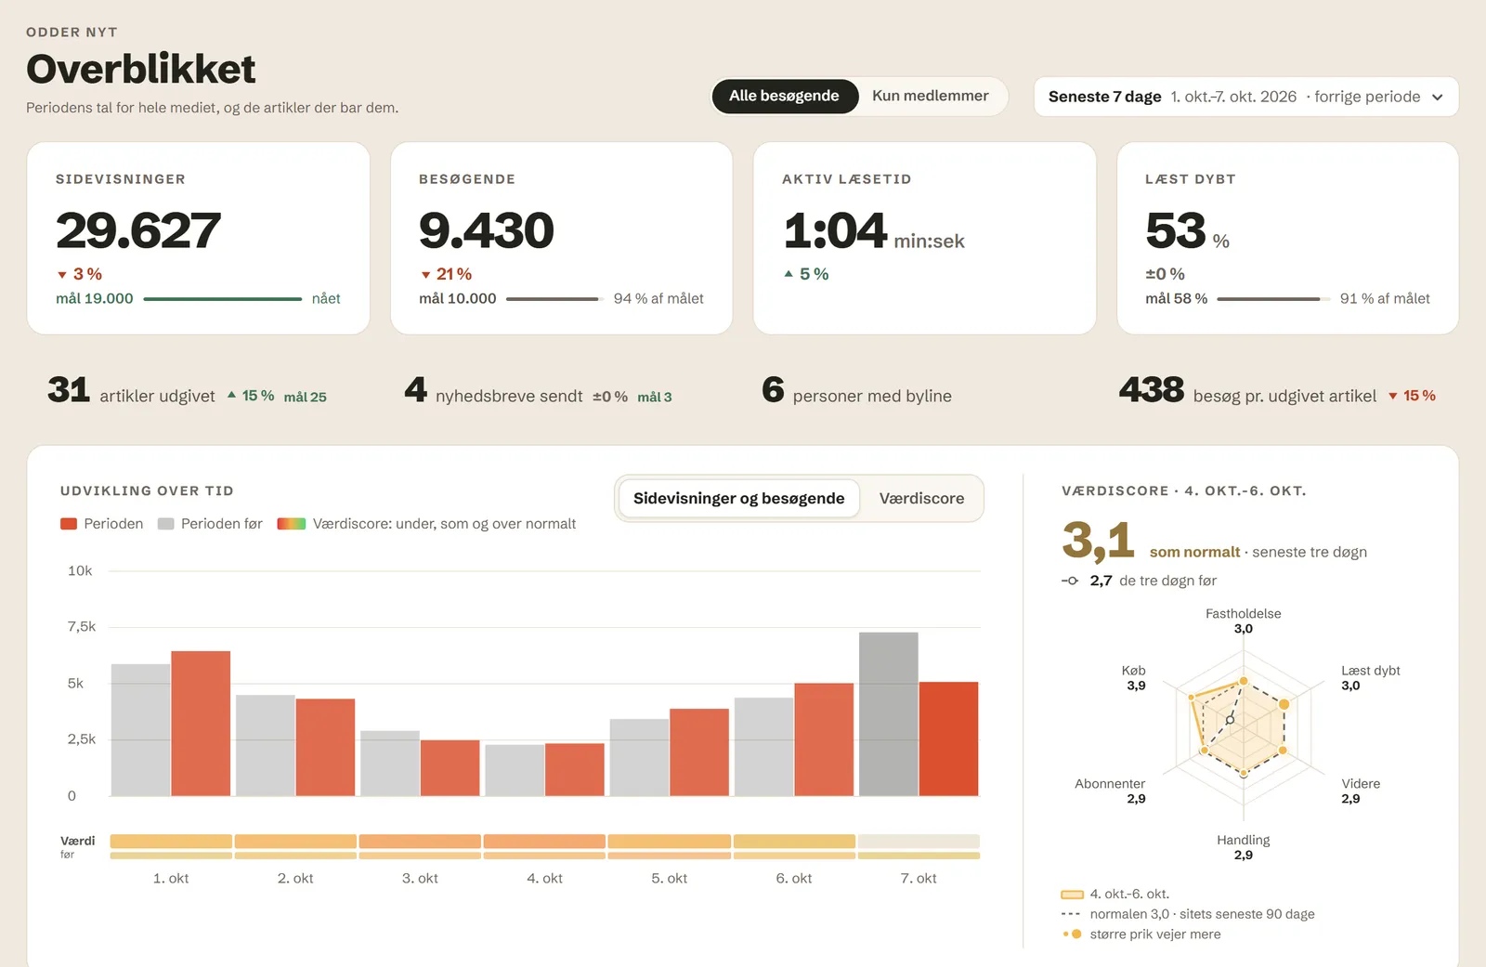The width and height of the screenshot is (1486, 967).
Task: Click the green up arrow beside 5 %
Action: [x=789, y=274]
